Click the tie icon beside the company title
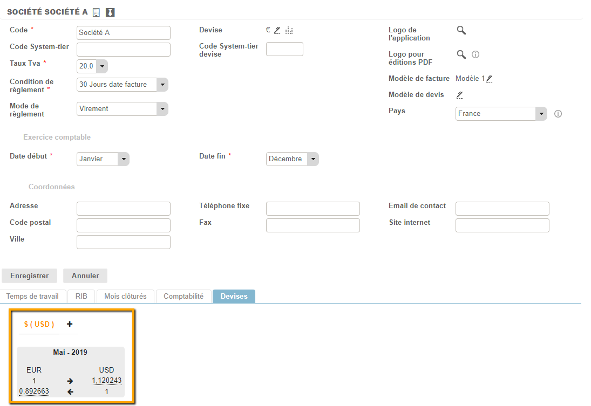591x406 pixels. pos(110,12)
